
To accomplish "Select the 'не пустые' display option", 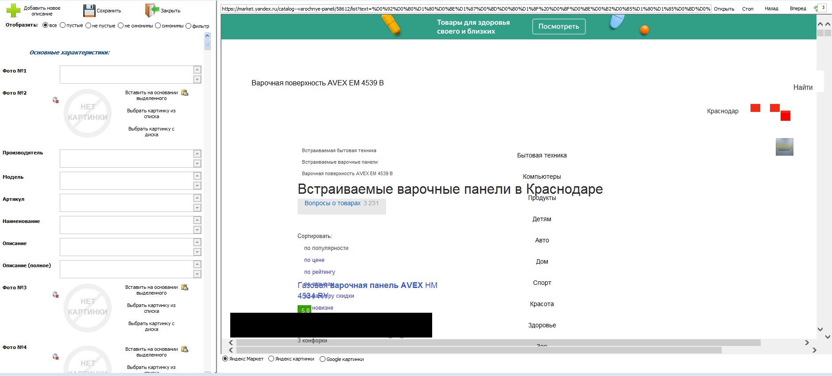I will 88,26.
